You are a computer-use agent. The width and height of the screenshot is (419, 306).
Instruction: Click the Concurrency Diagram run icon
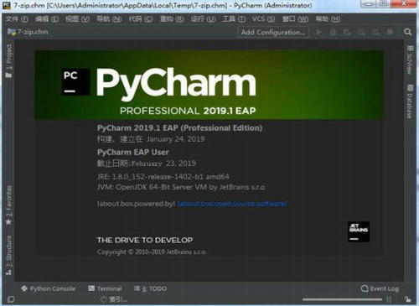(375, 32)
